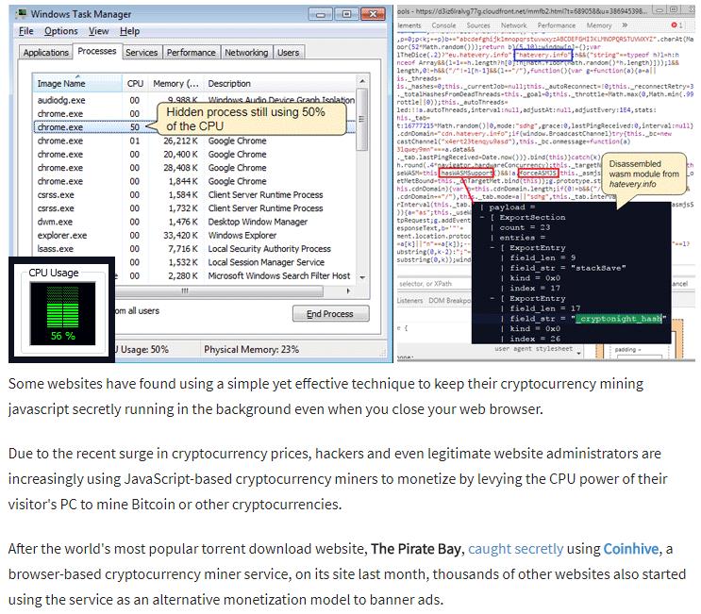Open the DevTools Sources tab
Screen dimensions: 701x614
click(478, 25)
